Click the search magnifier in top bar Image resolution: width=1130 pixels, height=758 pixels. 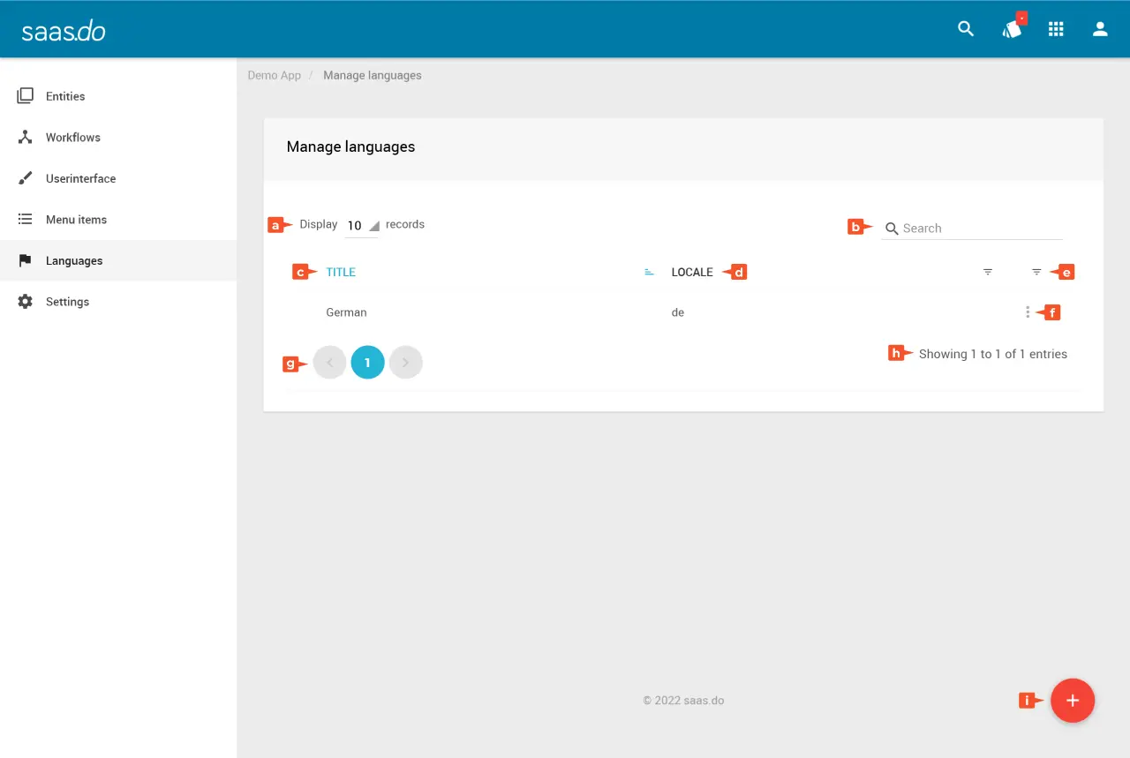point(966,29)
